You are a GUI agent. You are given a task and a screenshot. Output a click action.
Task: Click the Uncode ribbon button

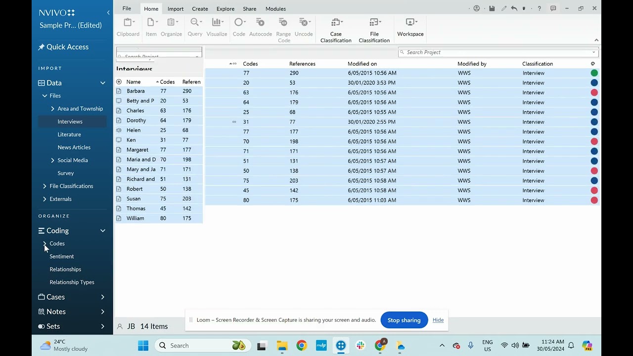pyautogui.click(x=304, y=27)
